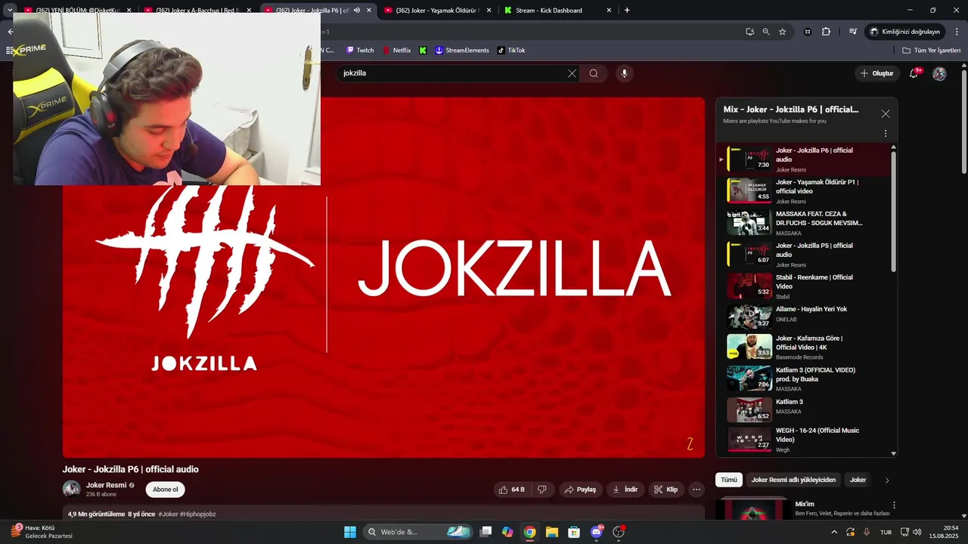
Task: Open Discord from taskbar
Action: pos(597,532)
